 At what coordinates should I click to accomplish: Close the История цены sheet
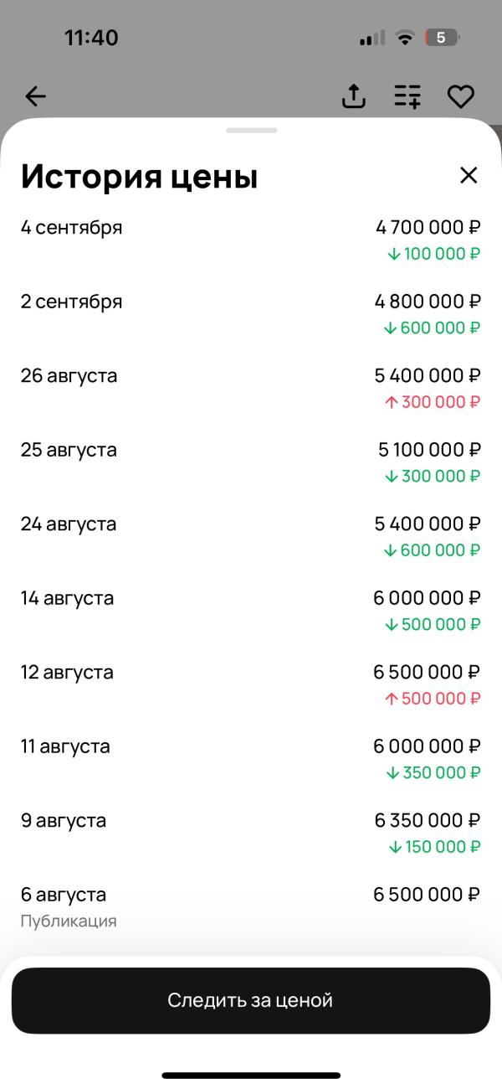click(469, 175)
